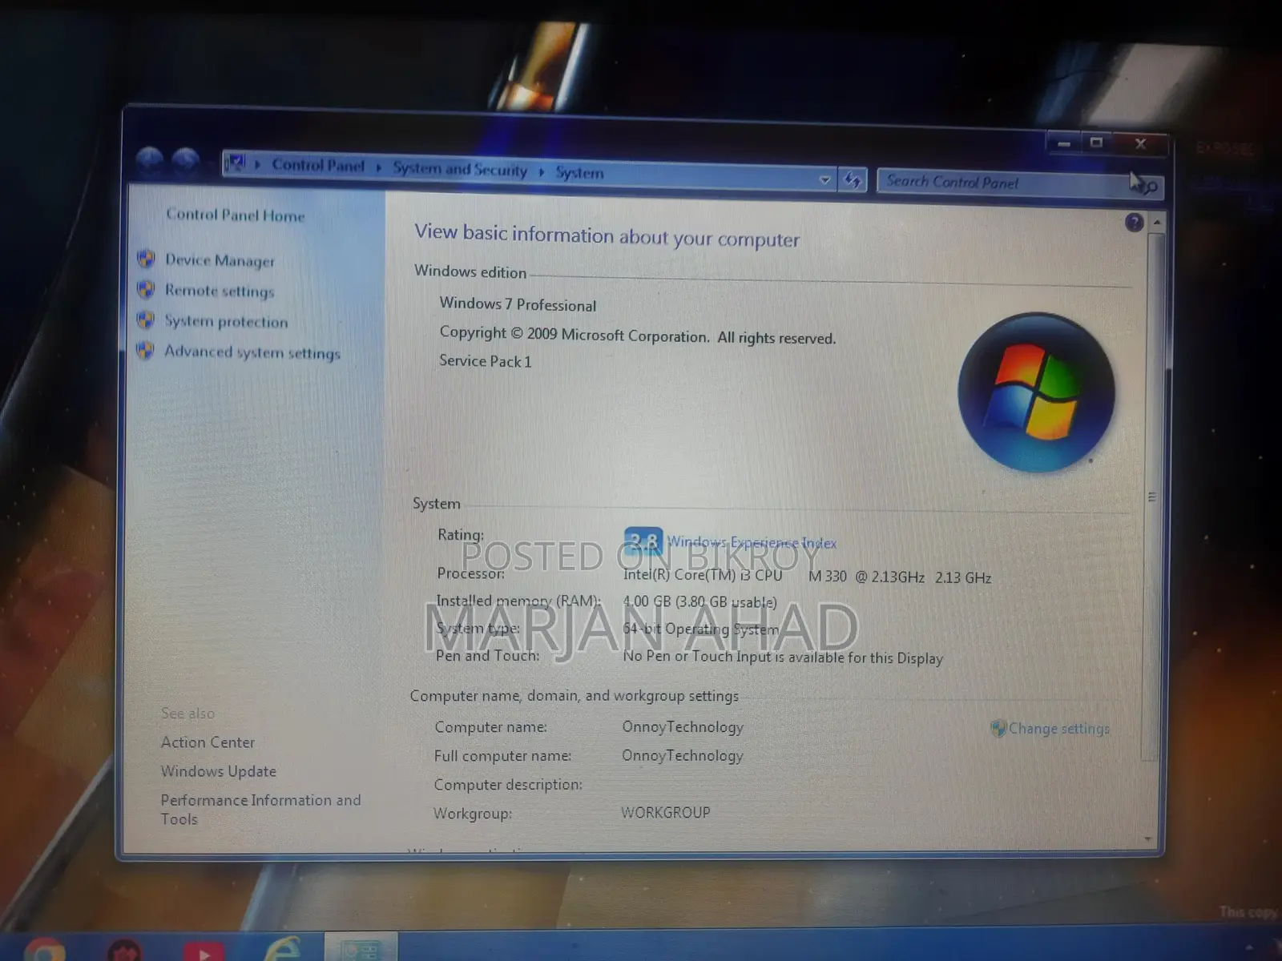This screenshot has width=1282, height=961.
Task: Click the Intel Core i3 processor value
Action: [x=807, y=576]
